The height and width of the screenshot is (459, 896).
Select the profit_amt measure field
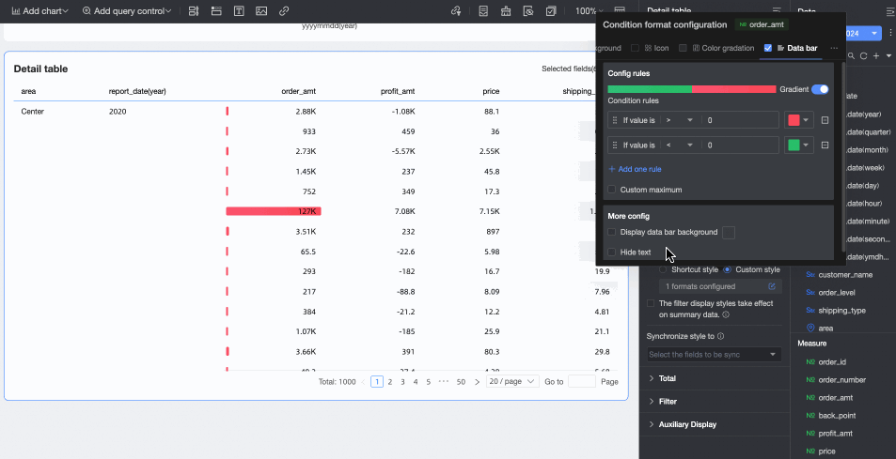click(835, 434)
